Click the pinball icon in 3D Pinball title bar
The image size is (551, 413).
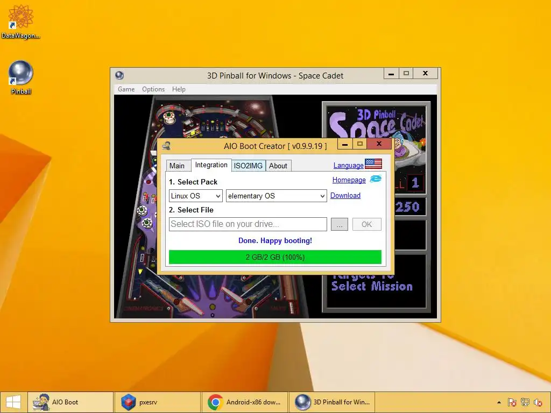point(119,75)
